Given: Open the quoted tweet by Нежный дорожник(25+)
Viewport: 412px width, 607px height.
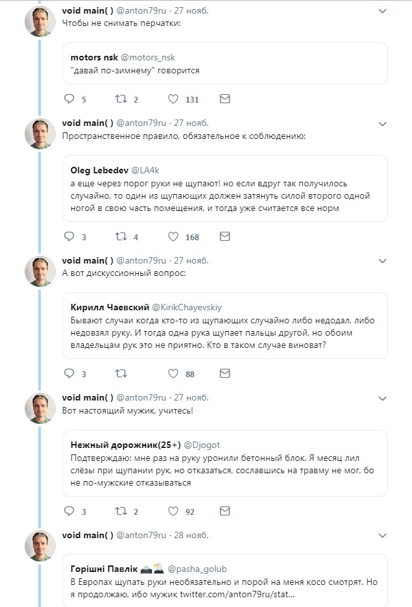Looking at the screenshot, I should pyautogui.click(x=224, y=466).
